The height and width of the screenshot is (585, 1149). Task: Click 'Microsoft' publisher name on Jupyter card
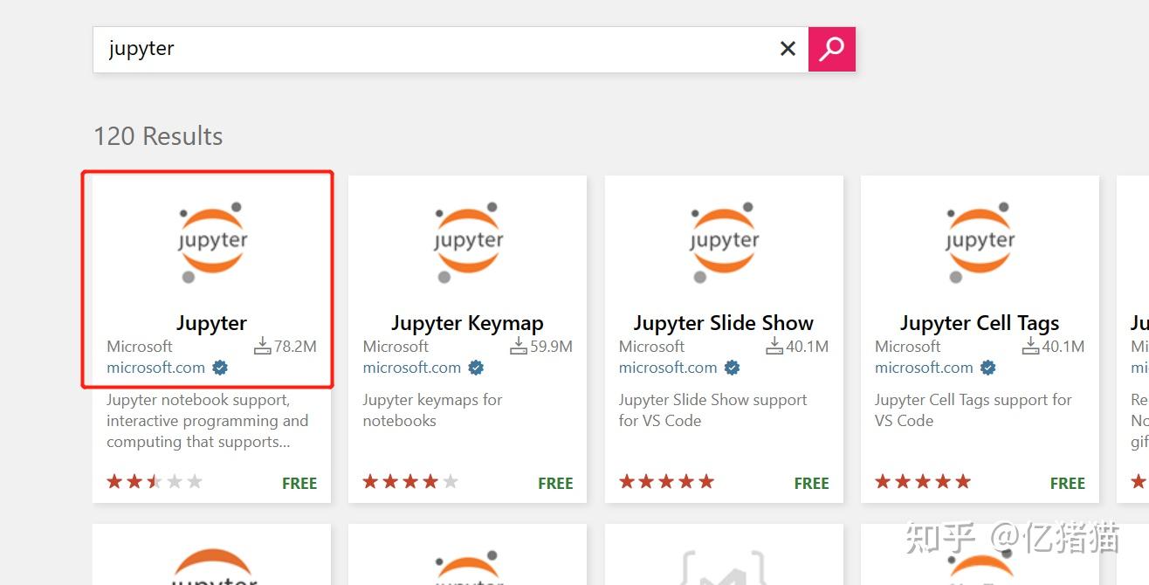pyautogui.click(x=140, y=347)
